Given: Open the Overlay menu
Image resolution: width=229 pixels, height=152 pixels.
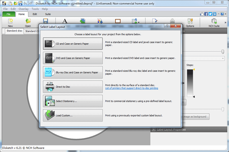Looking at the screenshot, I should point(23,9).
